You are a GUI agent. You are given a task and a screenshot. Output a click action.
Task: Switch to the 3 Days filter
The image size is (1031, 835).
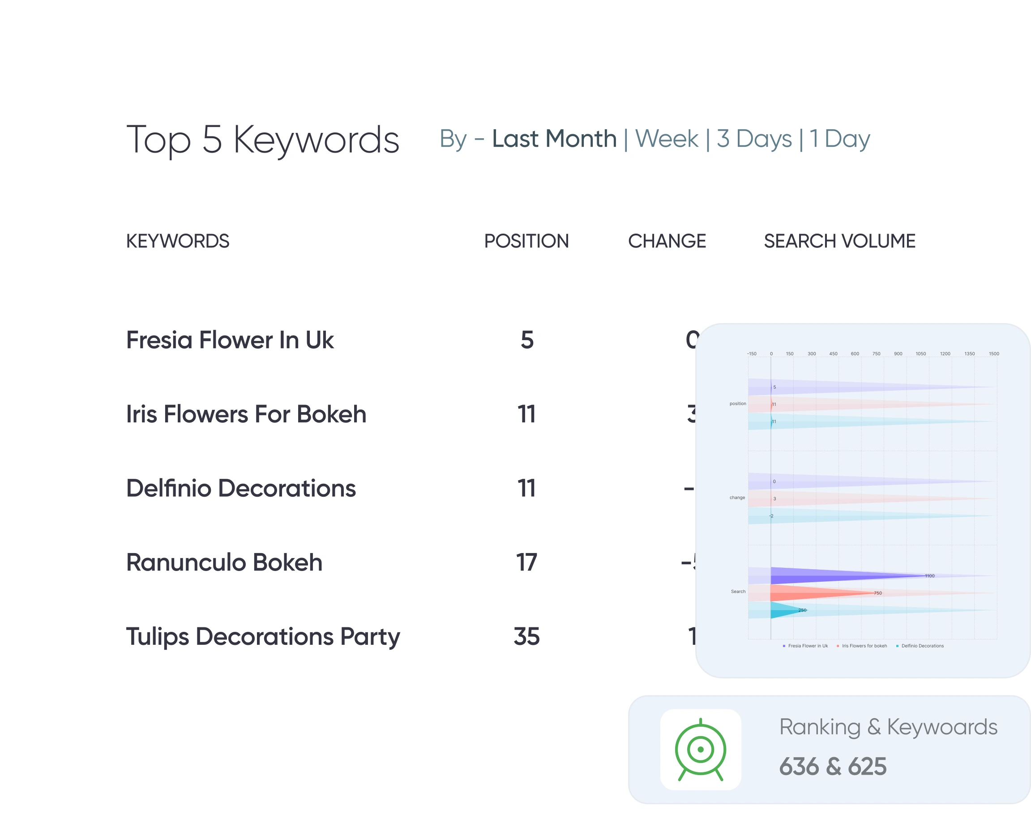pos(754,139)
